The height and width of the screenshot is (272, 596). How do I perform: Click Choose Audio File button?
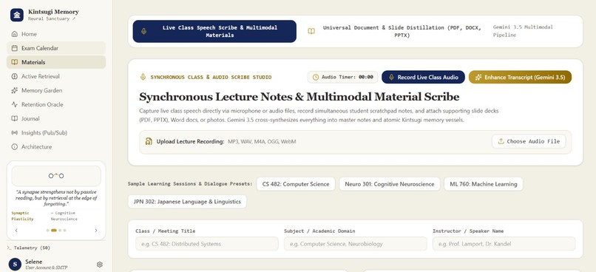coord(529,141)
